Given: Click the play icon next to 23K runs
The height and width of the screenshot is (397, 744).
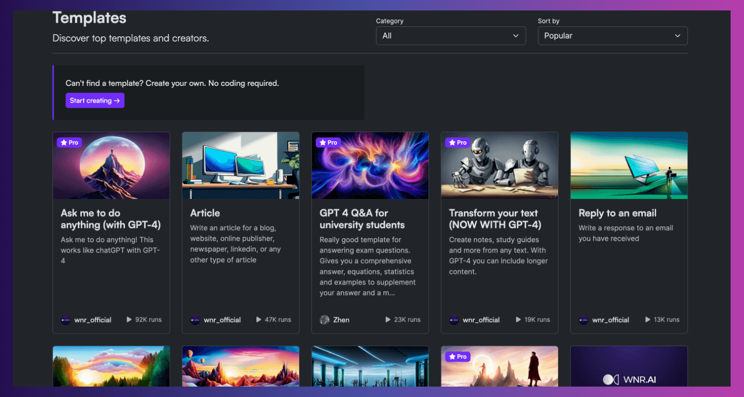Looking at the screenshot, I should coord(388,320).
